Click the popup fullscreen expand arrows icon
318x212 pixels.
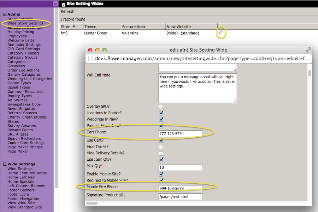pos(308,50)
